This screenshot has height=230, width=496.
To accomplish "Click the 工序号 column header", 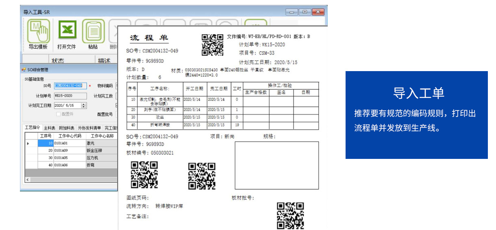I will pyautogui.click(x=46, y=136).
